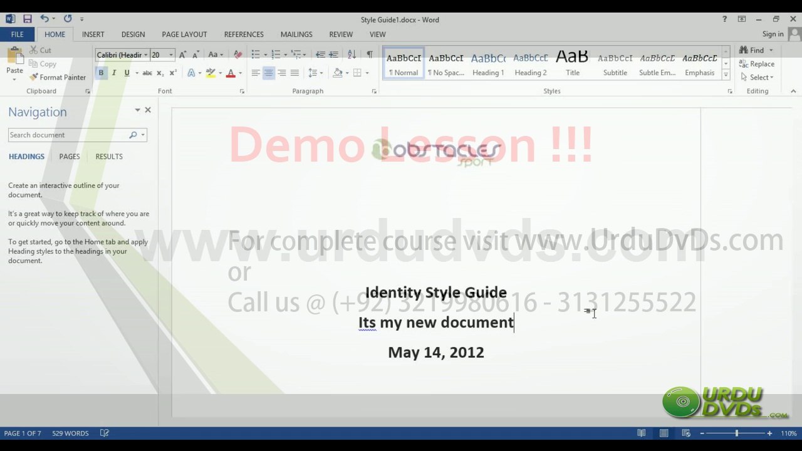Screen dimensions: 802x451
Task: Click the Format Painter tool
Action: (58, 77)
